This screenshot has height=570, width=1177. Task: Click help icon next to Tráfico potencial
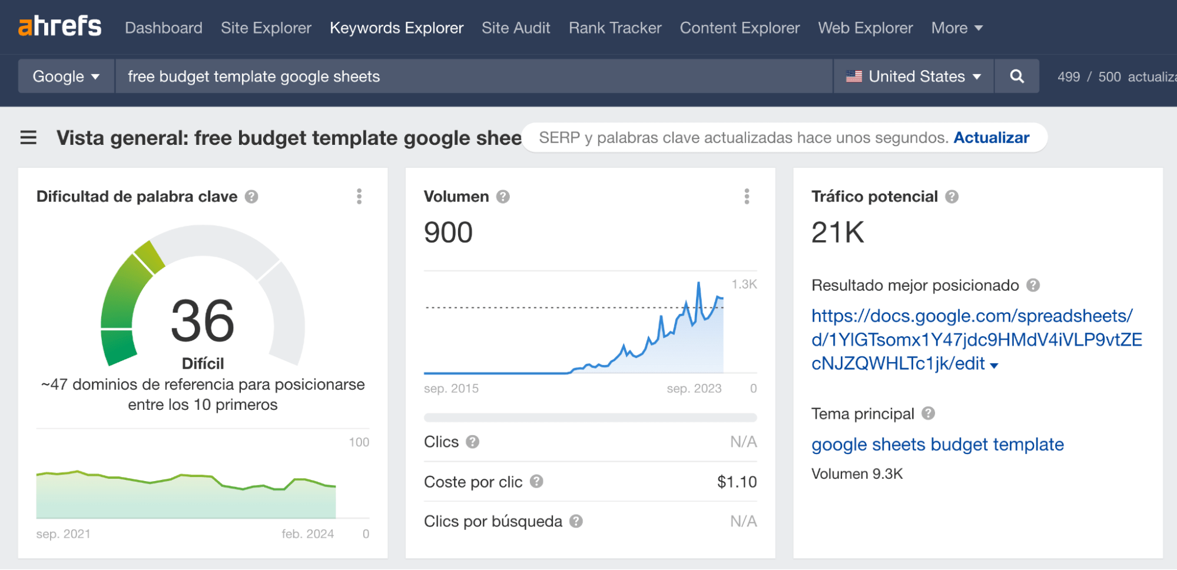952,197
